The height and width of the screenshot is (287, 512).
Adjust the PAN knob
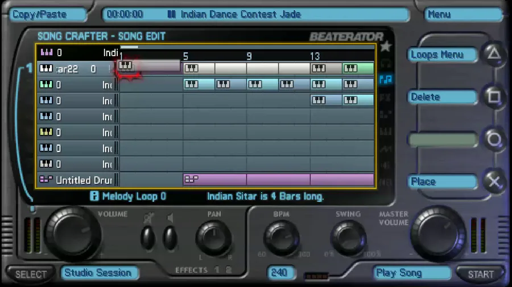(214, 238)
